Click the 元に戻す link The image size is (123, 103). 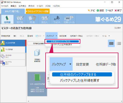pos(118,28)
